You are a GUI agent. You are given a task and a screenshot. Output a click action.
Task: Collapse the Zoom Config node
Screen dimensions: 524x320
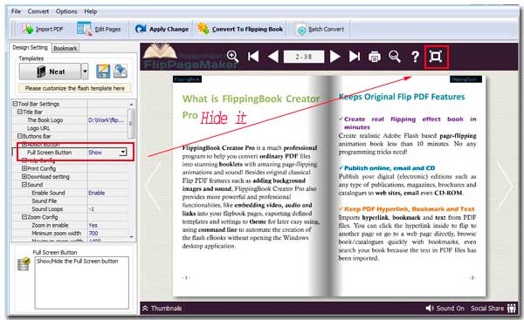[24, 217]
